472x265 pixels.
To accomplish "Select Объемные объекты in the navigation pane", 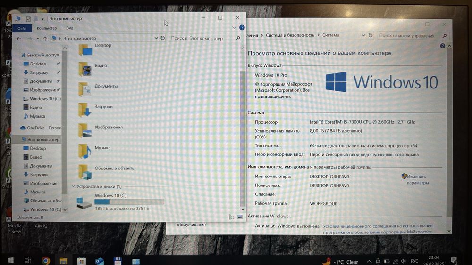I will (x=42, y=201).
